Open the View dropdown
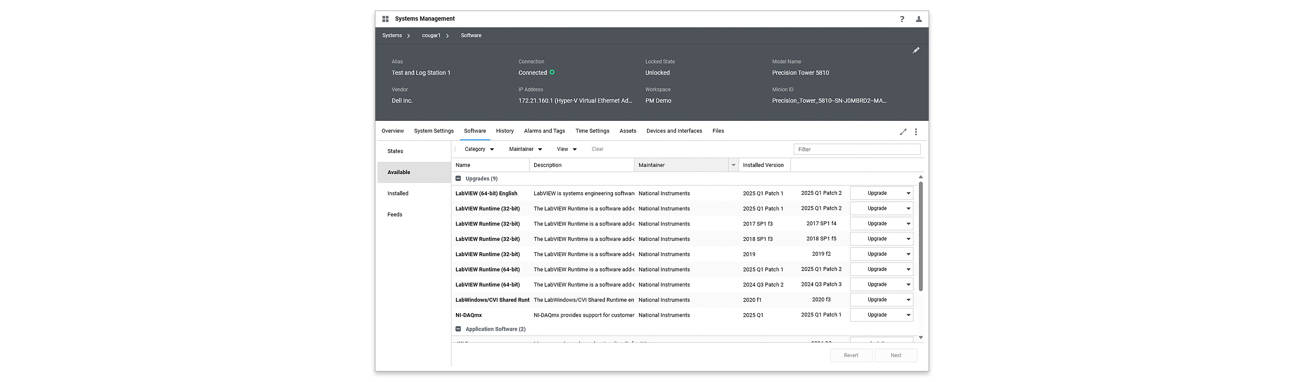Viewport: 1304px width, 382px height. pyautogui.click(x=566, y=149)
